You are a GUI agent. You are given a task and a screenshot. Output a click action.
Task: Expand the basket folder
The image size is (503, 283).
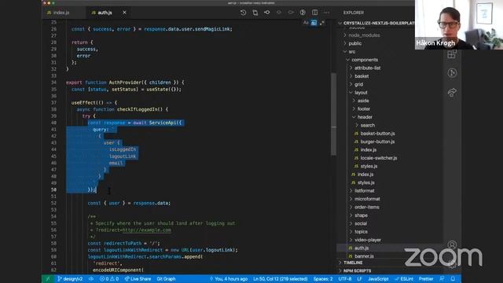362,76
